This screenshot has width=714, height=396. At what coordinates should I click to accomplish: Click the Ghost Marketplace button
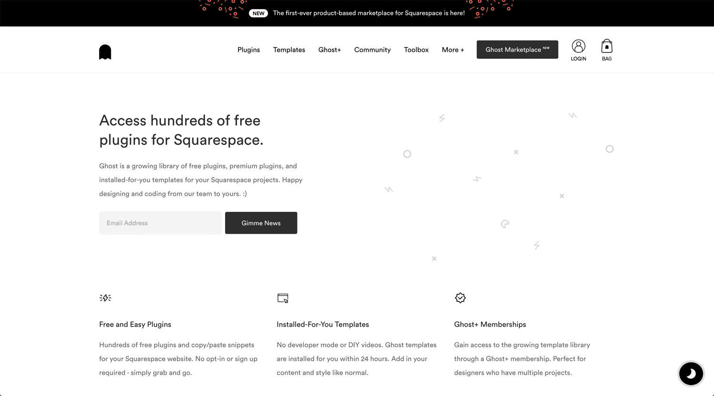point(517,49)
